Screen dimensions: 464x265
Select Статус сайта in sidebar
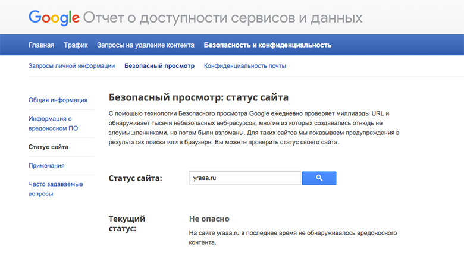(48, 147)
